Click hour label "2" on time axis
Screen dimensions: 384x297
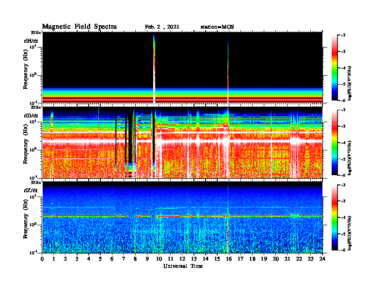(x=65, y=259)
